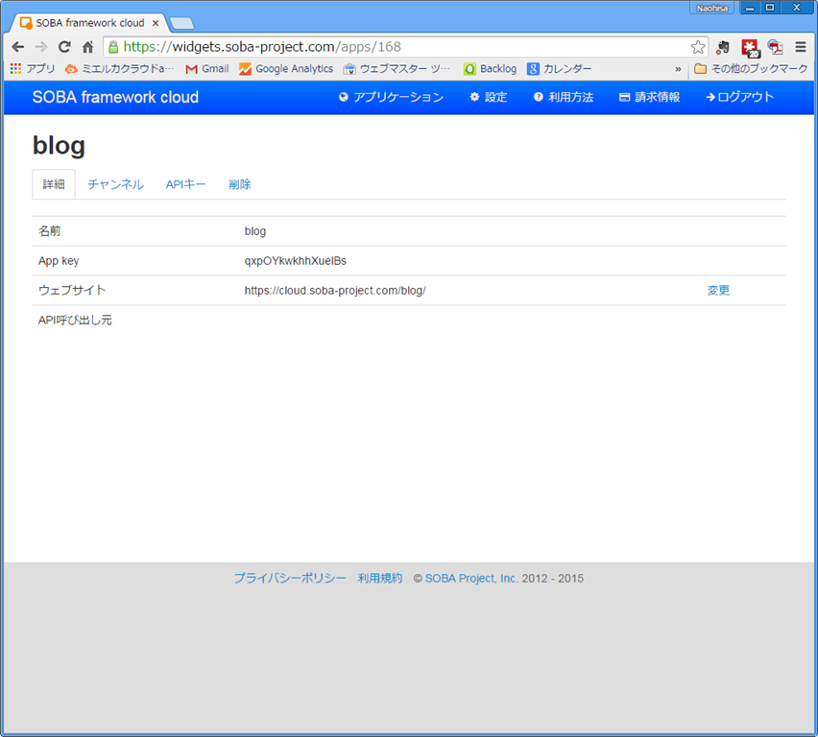The image size is (818, 737).
Task: Open the red extension icon with badge 20
Action: [x=750, y=47]
